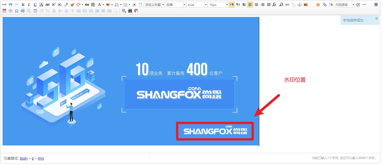Insert an anchor
The width and height of the screenshot is (383, 165).
(x=300, y=5)
